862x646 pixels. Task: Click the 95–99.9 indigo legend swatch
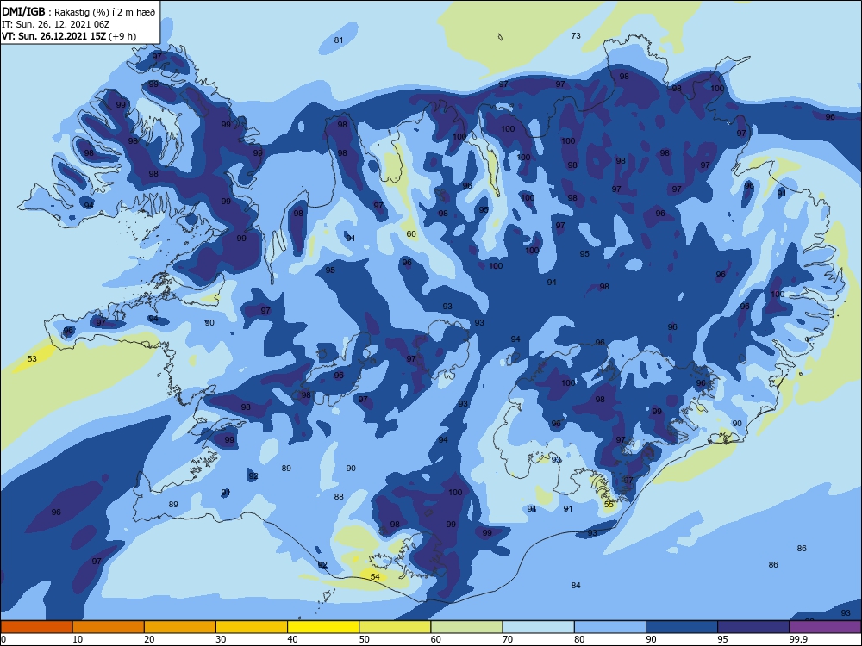tap(753, 627)
